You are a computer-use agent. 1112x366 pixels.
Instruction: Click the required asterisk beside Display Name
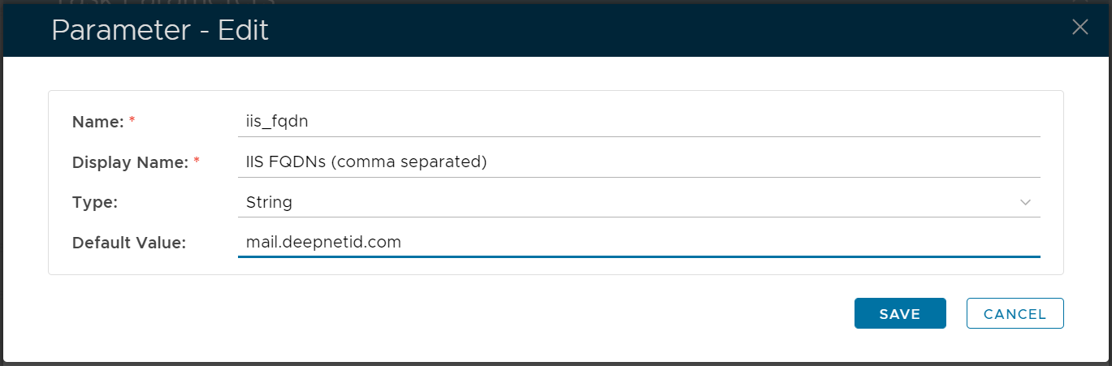click(x=197, y=161)
